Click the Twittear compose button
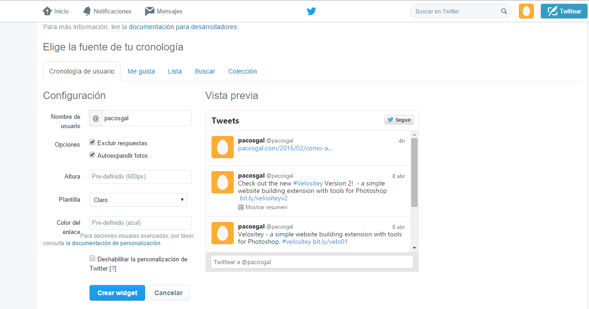The height and width of the screenshot is (309, 589). 564,11
